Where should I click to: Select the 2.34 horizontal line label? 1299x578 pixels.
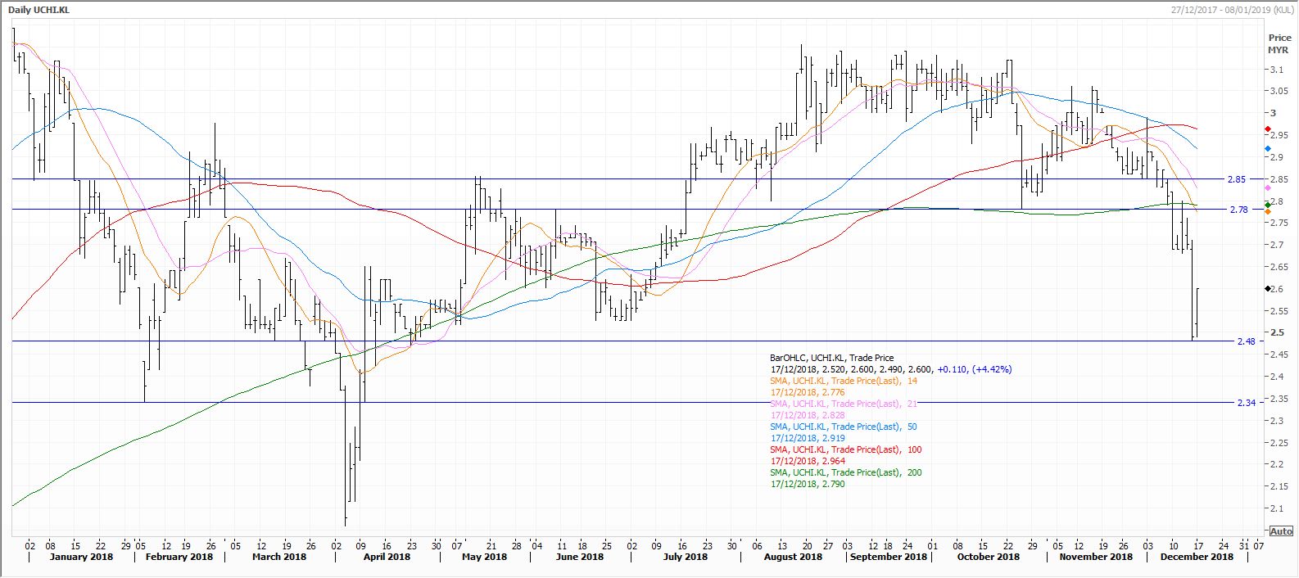(1246, 403)
